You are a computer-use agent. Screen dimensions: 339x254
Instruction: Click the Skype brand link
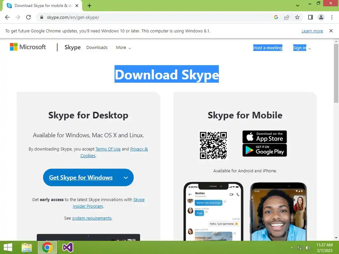pos(73,47)
